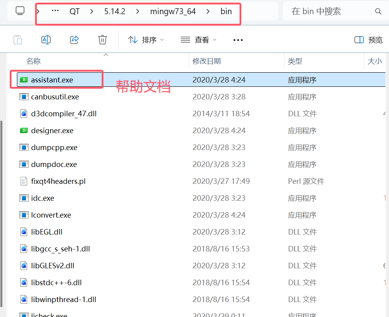Select the assistant.exe file icon
The width and height of the screenshot is (389, 317).
point(24,80)
